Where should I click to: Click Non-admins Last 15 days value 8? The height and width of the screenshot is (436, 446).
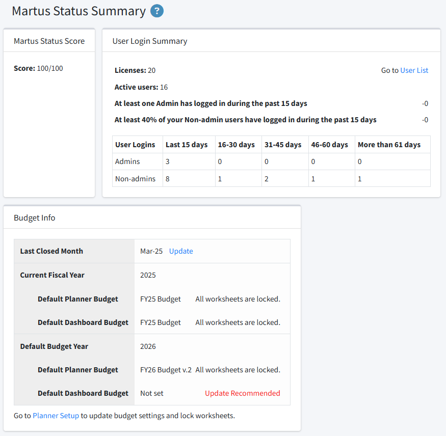[x=168, y=179]
